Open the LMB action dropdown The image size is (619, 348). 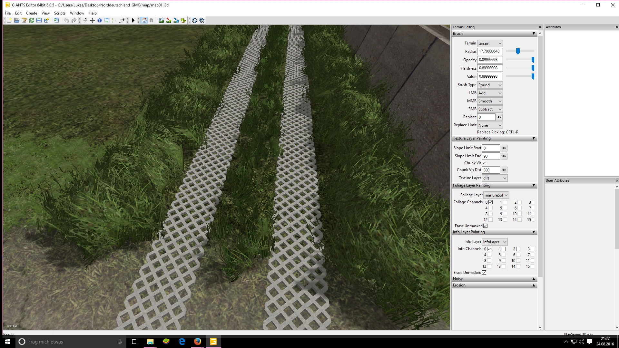(490, 93)
